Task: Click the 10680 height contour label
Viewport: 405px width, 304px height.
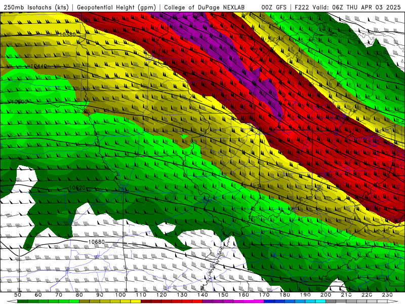Action: coord(97,242)
